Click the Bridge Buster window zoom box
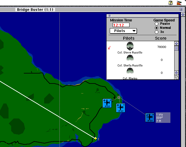The width and height of the screenshot is (186, 147). coord(181,10)
